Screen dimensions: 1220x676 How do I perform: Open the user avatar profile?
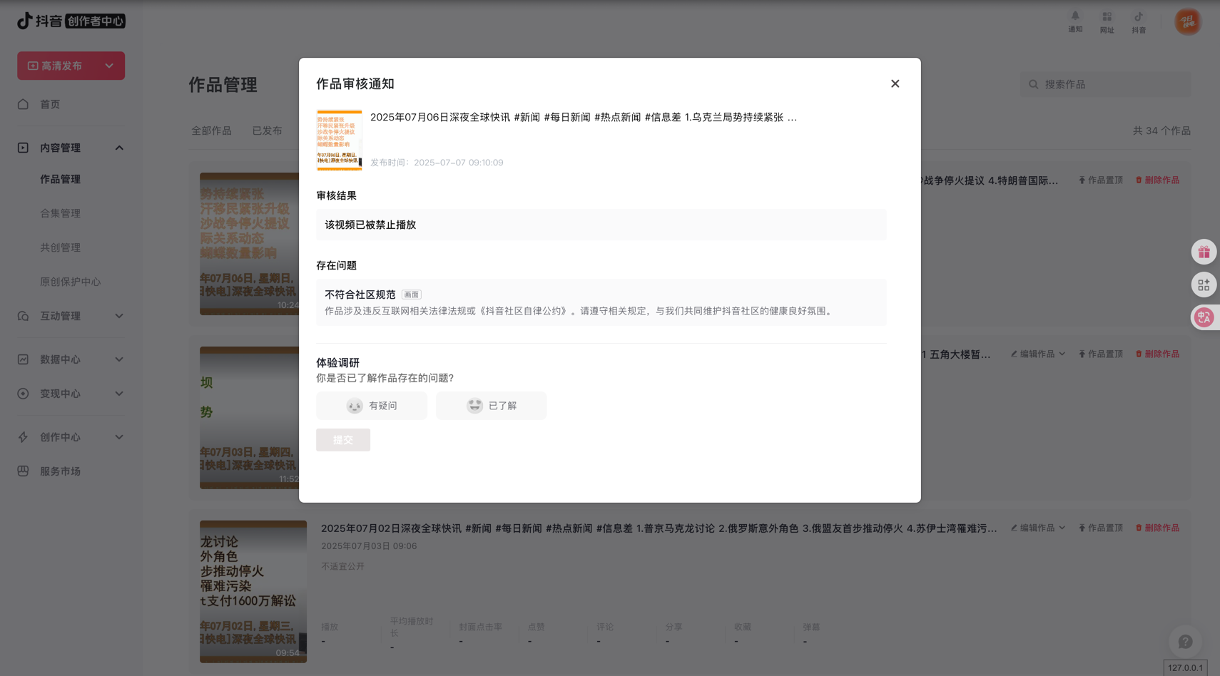click(x=1188, y=22)
